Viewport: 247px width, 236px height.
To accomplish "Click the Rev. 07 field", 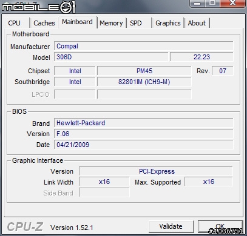I will [x=223, y=71].
